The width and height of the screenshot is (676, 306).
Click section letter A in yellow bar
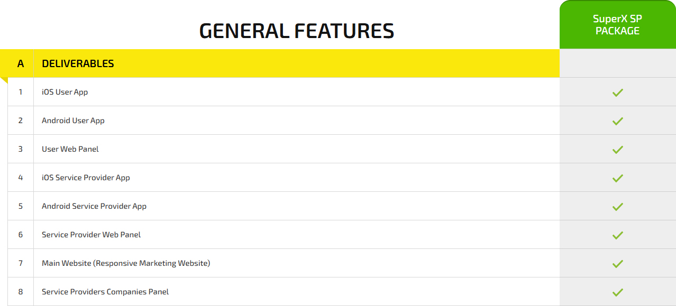(x=21, y=63)
